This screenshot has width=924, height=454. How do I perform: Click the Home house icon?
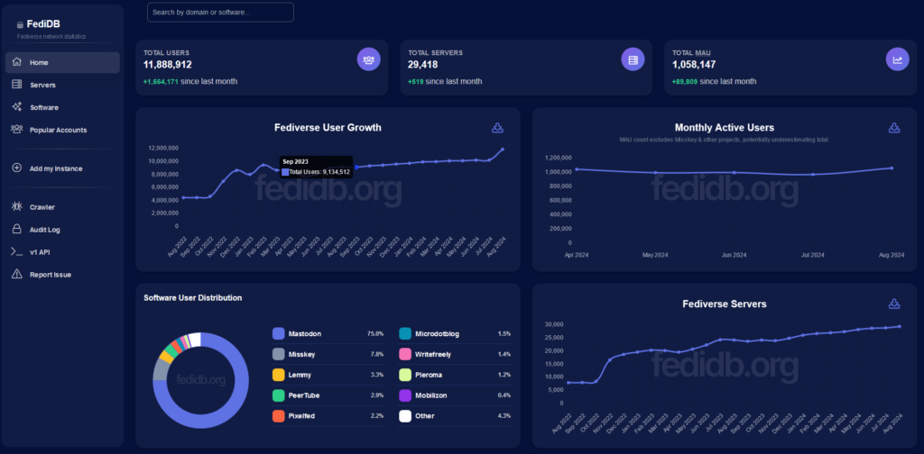pos(17,62)
